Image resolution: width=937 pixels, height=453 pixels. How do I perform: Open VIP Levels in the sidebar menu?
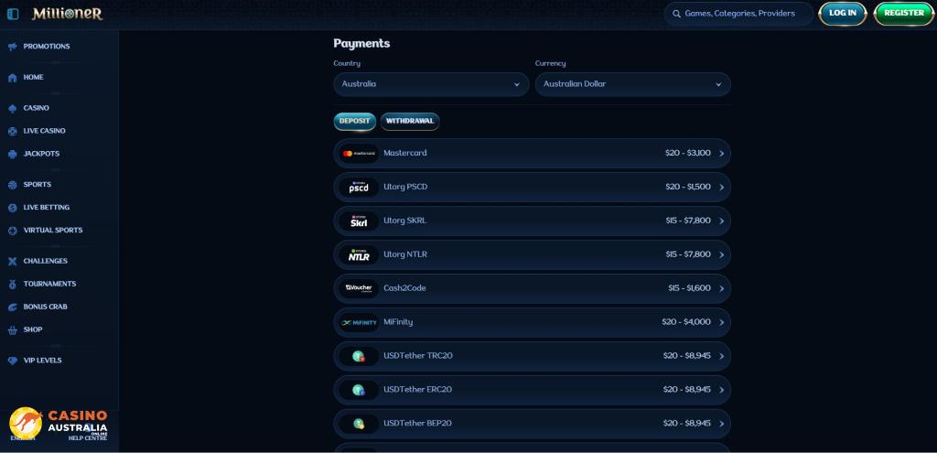coord(42,361)
